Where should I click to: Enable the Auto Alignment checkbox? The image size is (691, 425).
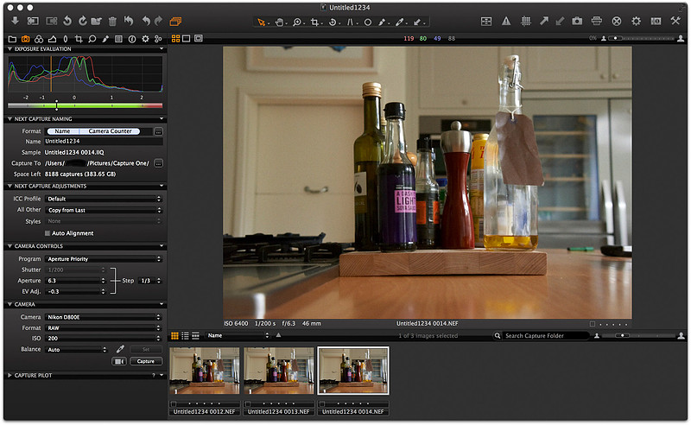[x=48, y=233]
